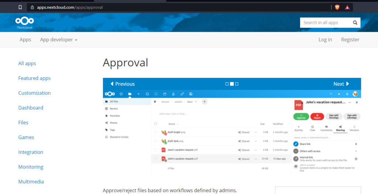Screen dimensions: 378x194
Task: Click the magnifier search icon
Action: pos(355,23)
